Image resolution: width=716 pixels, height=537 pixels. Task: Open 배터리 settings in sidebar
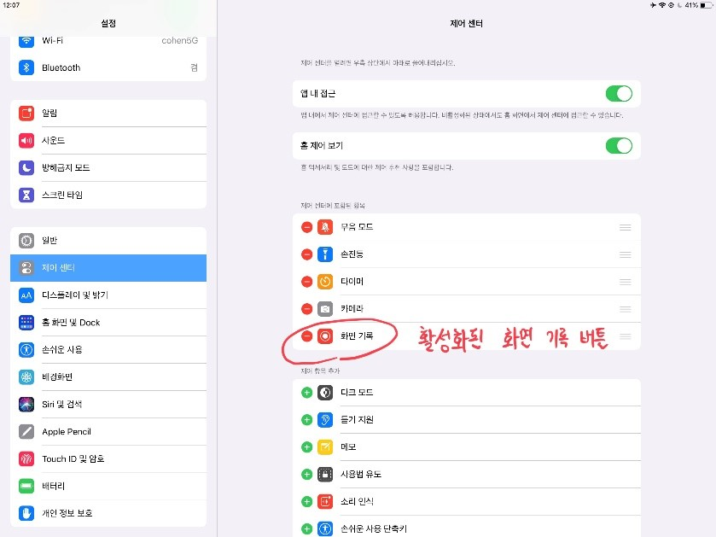pyautogui.click(x=108, y=486)
